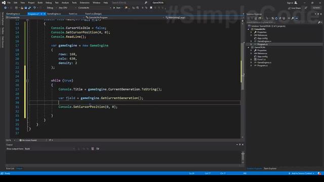Collapse the ConsoleLife project node
Image resolution: width=324 pixels, height=182 pixels.
249,29
